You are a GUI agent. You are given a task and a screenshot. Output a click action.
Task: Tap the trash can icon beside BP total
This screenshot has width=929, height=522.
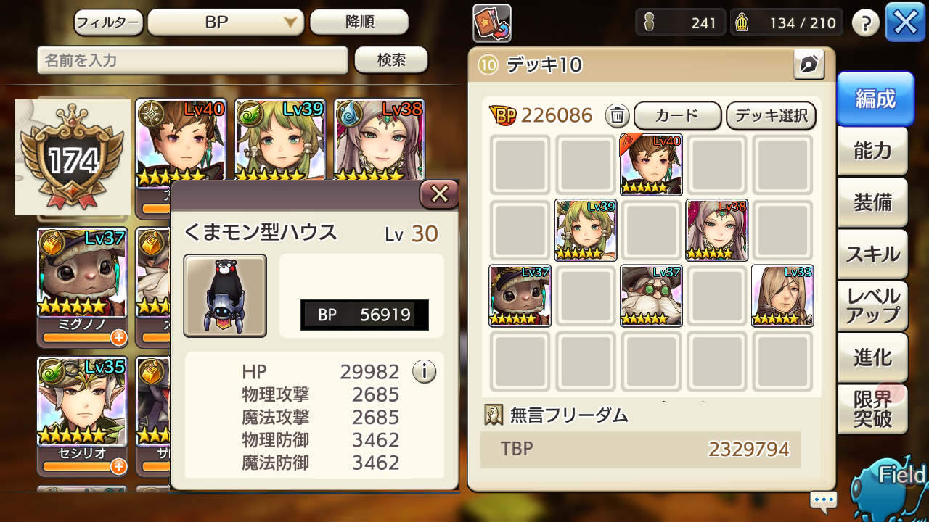pos(617,115)
